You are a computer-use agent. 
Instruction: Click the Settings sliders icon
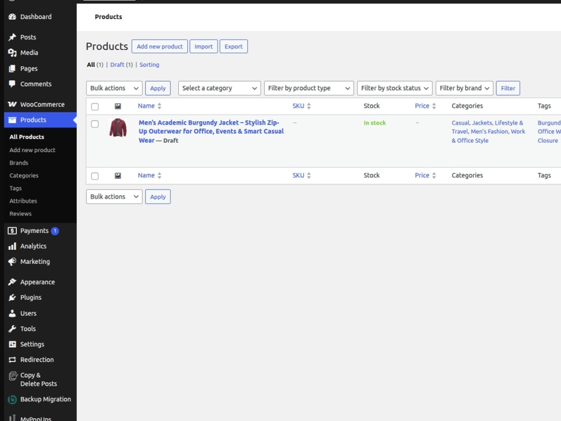pyautogui.click(x=12, y=344)
